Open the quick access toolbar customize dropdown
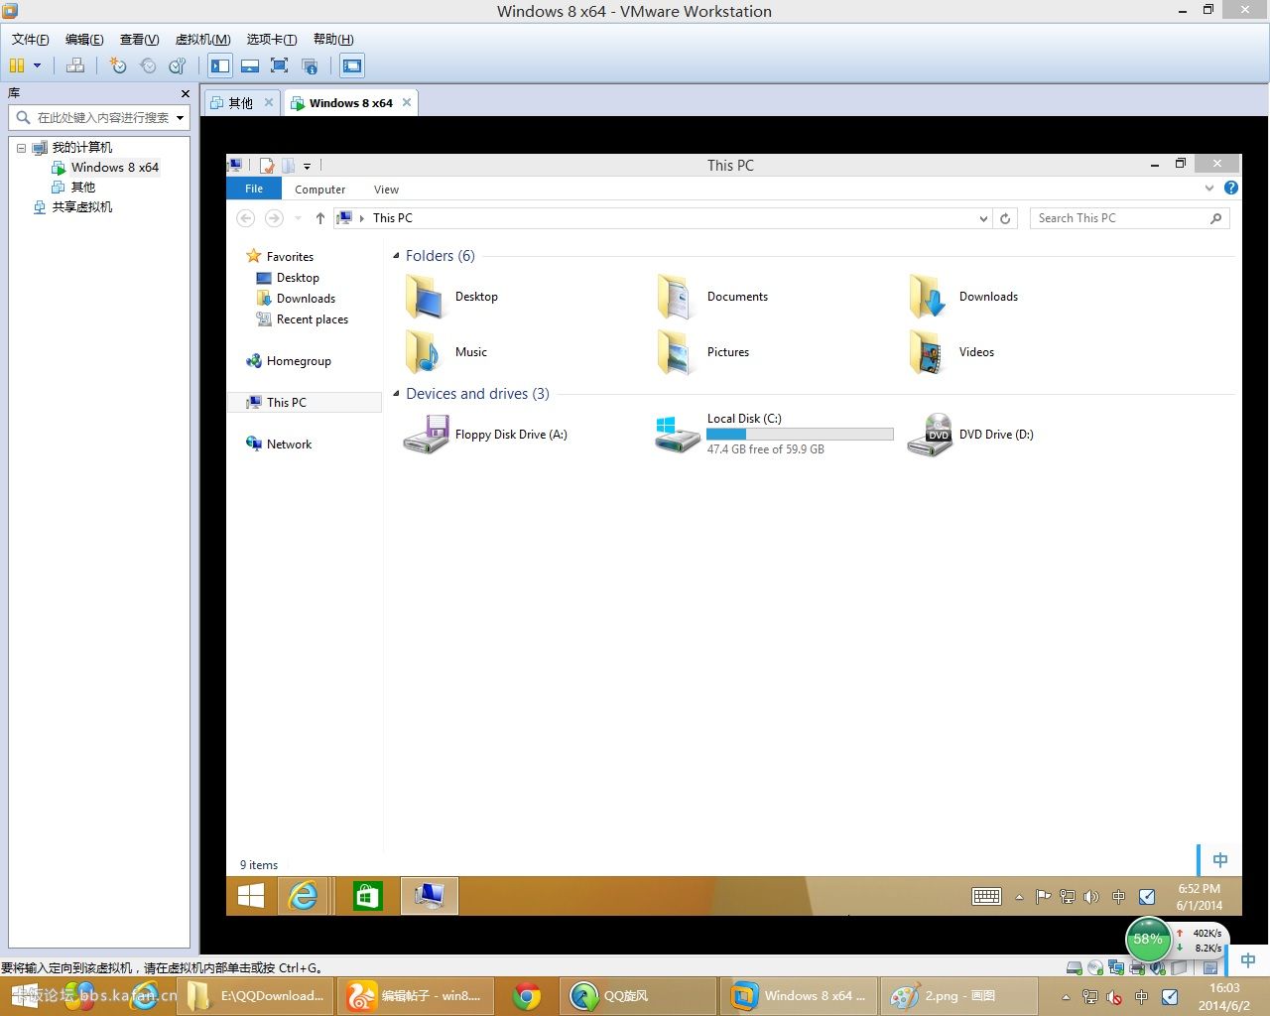1270x1016 pixels. coord(307,167)
